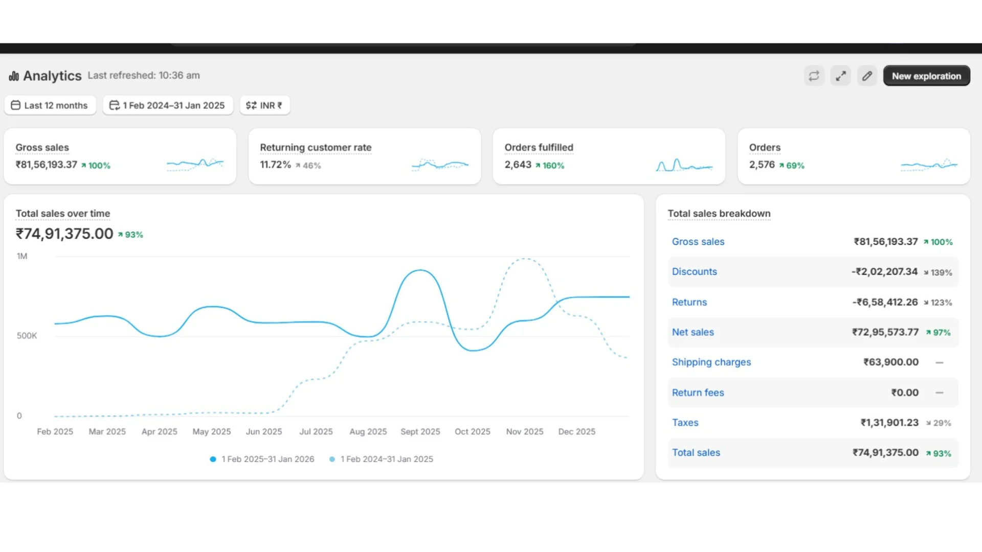The height and width of the screenshot is (552, 982).
Task: Open the Discounts breakdown link
Action: click(x=694, y=272)
